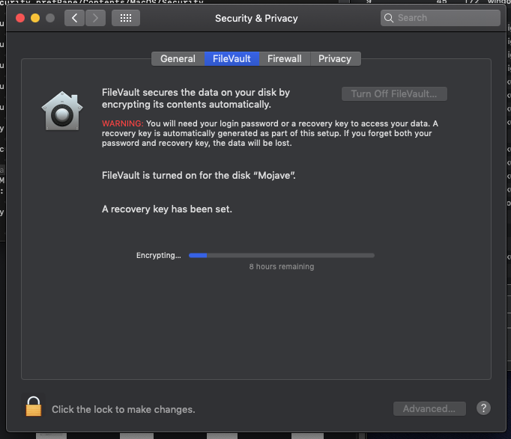511x439 pixels.
Task: Go back with the left chevron button
Action: (x=75, y=18)
